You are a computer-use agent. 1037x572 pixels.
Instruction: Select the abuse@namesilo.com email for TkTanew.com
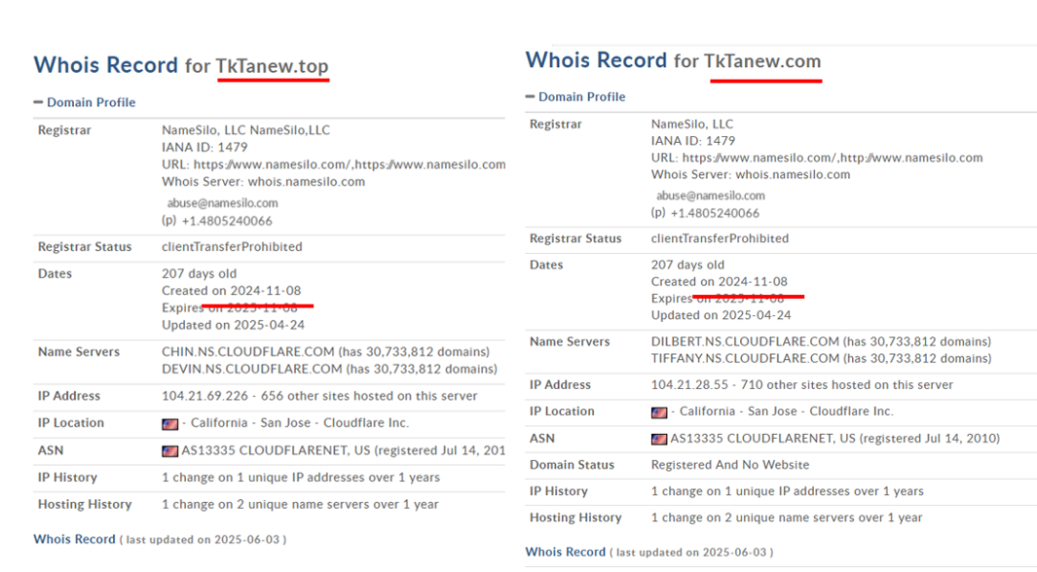[x=709, y=195]
